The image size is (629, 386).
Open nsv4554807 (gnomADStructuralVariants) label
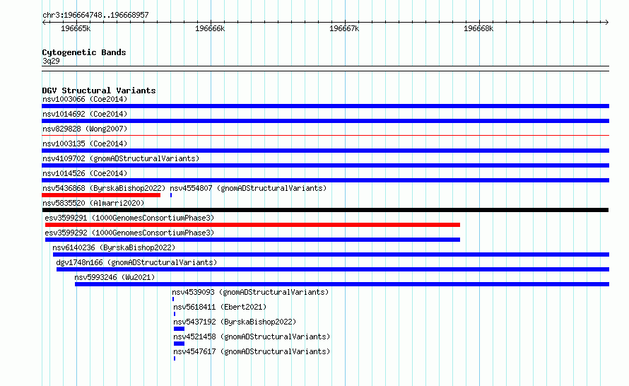248,188
